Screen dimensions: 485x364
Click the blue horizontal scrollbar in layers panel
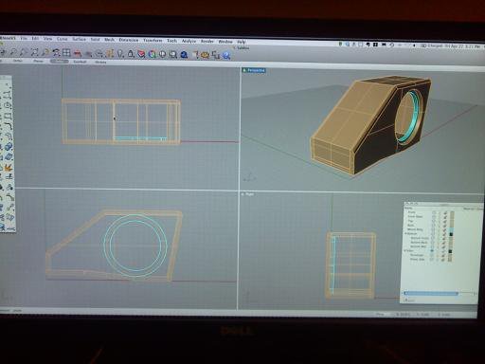[431, 294]
